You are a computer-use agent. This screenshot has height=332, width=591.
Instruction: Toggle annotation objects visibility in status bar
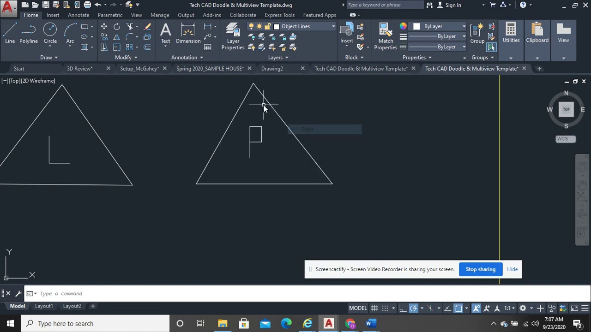point(476,308)
